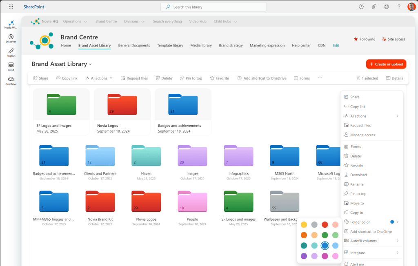Expand the AI actions toolbar dropdown
This screenshot has width=418, height=266.
click(99, 78)
